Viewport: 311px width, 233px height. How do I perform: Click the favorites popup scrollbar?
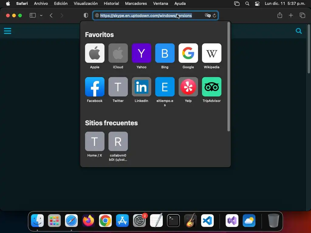(228, 77)
